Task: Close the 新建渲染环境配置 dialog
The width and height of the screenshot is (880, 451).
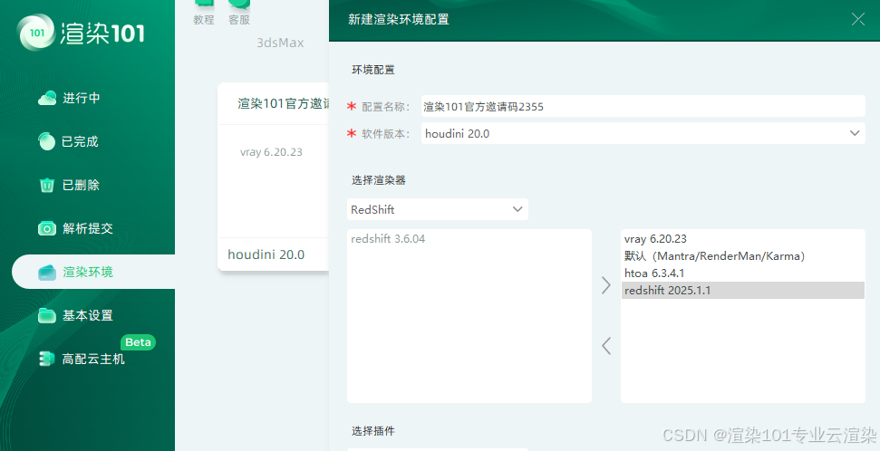Action: point(857,19)
